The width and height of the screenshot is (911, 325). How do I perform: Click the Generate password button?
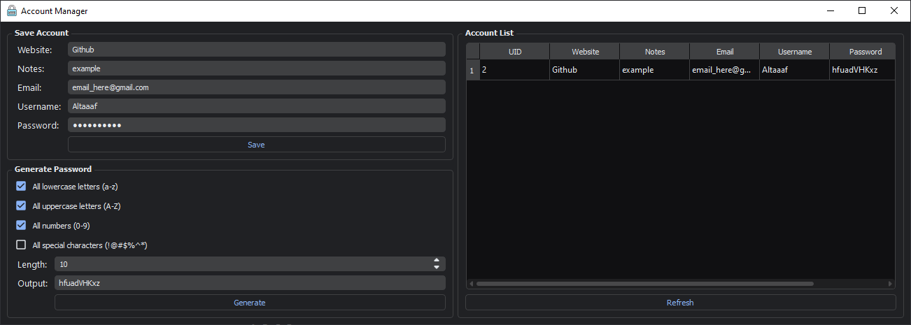(x=249, y=303)
